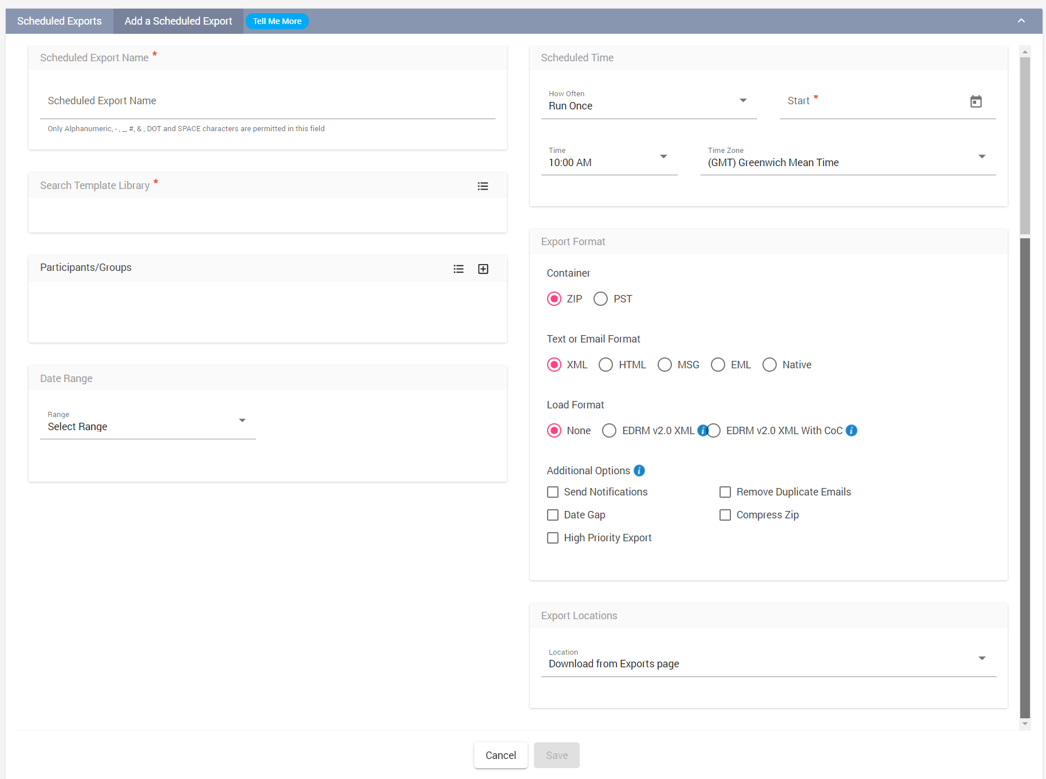
Task: Click the vertical scrollbar thumb
Action: (x=1025, y=145)
